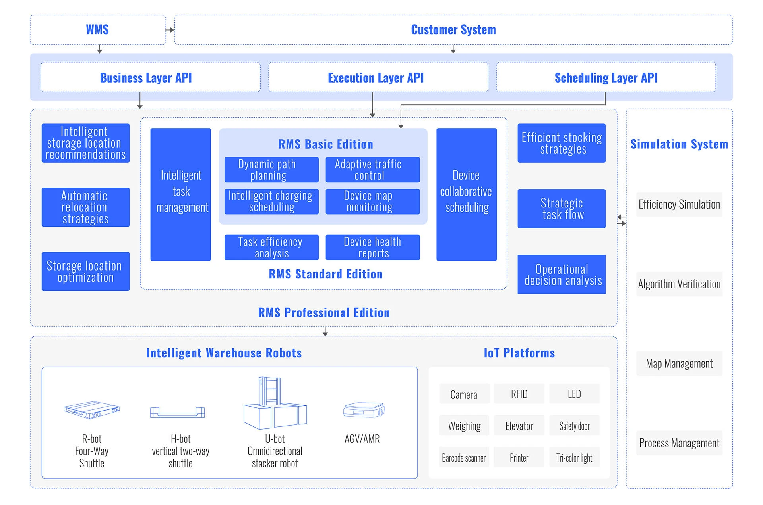Viewport: 763px width, 505px height.
Task: Click the Barcode scanner tile
Action: (x=464, y=457)
